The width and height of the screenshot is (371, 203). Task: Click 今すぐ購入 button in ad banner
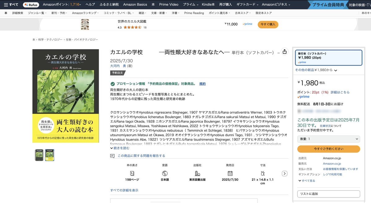click(268, 24)
